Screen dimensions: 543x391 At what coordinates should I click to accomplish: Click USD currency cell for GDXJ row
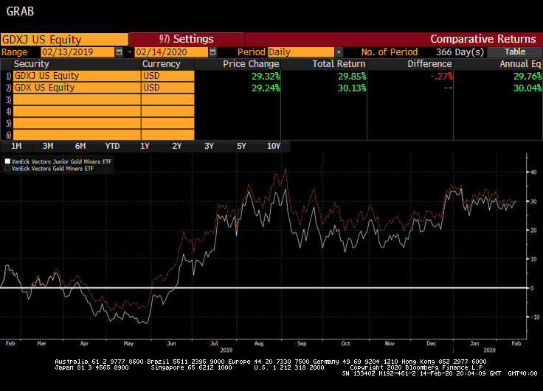point(167,76)
